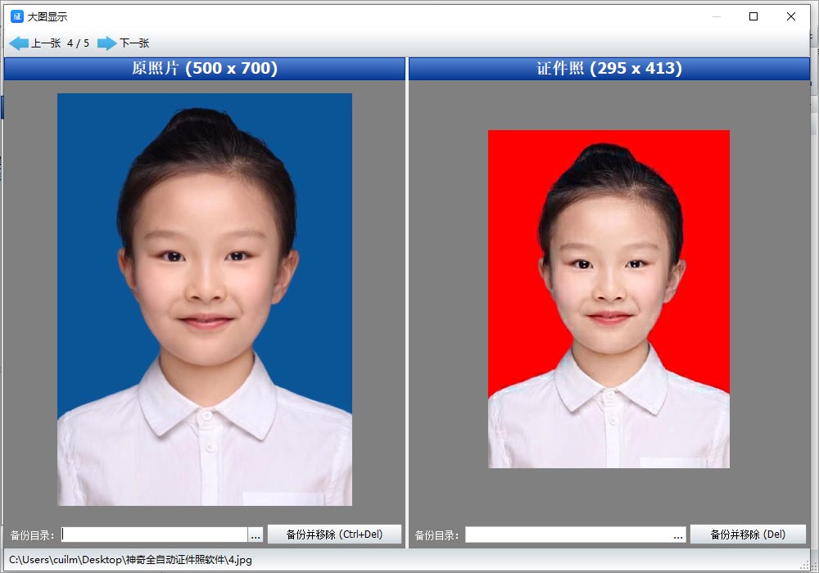Screen dimensions: 819x573
Task: Maximize the 大图显示 window
Action: click(753, 16)
